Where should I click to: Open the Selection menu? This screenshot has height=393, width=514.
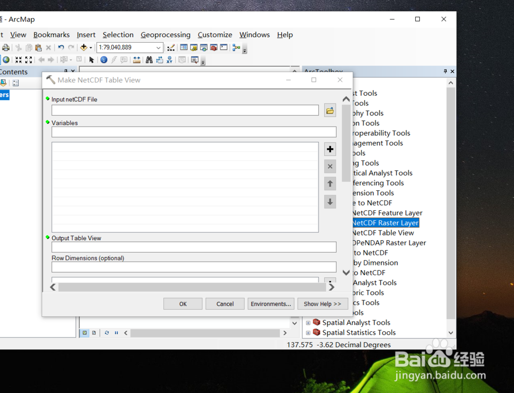click(118, 35)
